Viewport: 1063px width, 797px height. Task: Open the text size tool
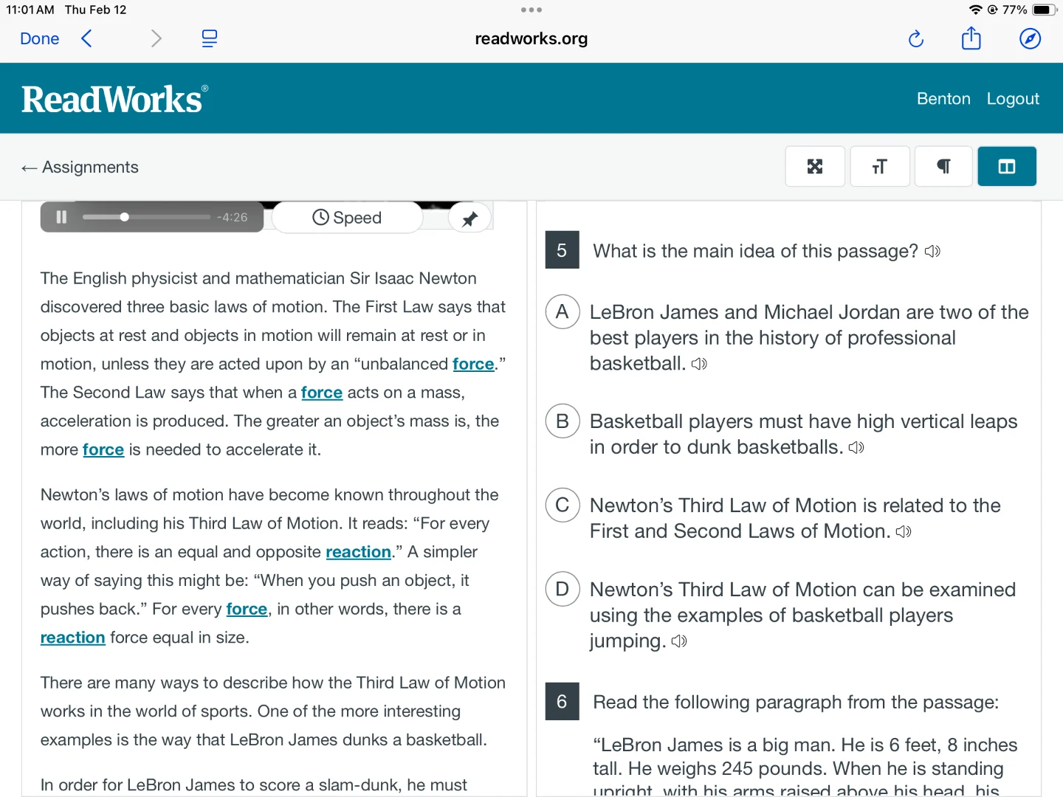879,167
